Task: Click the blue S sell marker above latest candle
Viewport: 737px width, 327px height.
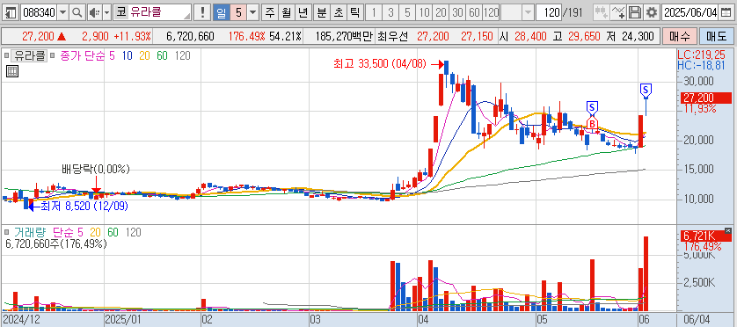Action: coord(646,91)
